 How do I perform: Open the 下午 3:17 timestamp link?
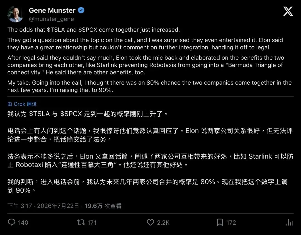[20, 206]
